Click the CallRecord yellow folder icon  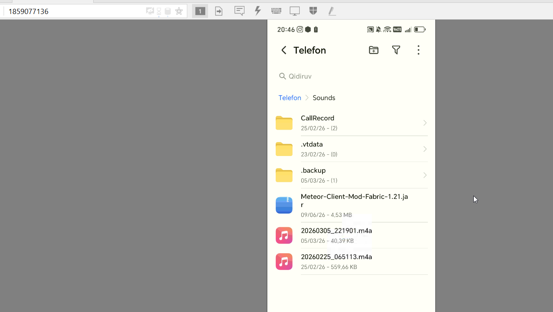[x=284, y=123]
